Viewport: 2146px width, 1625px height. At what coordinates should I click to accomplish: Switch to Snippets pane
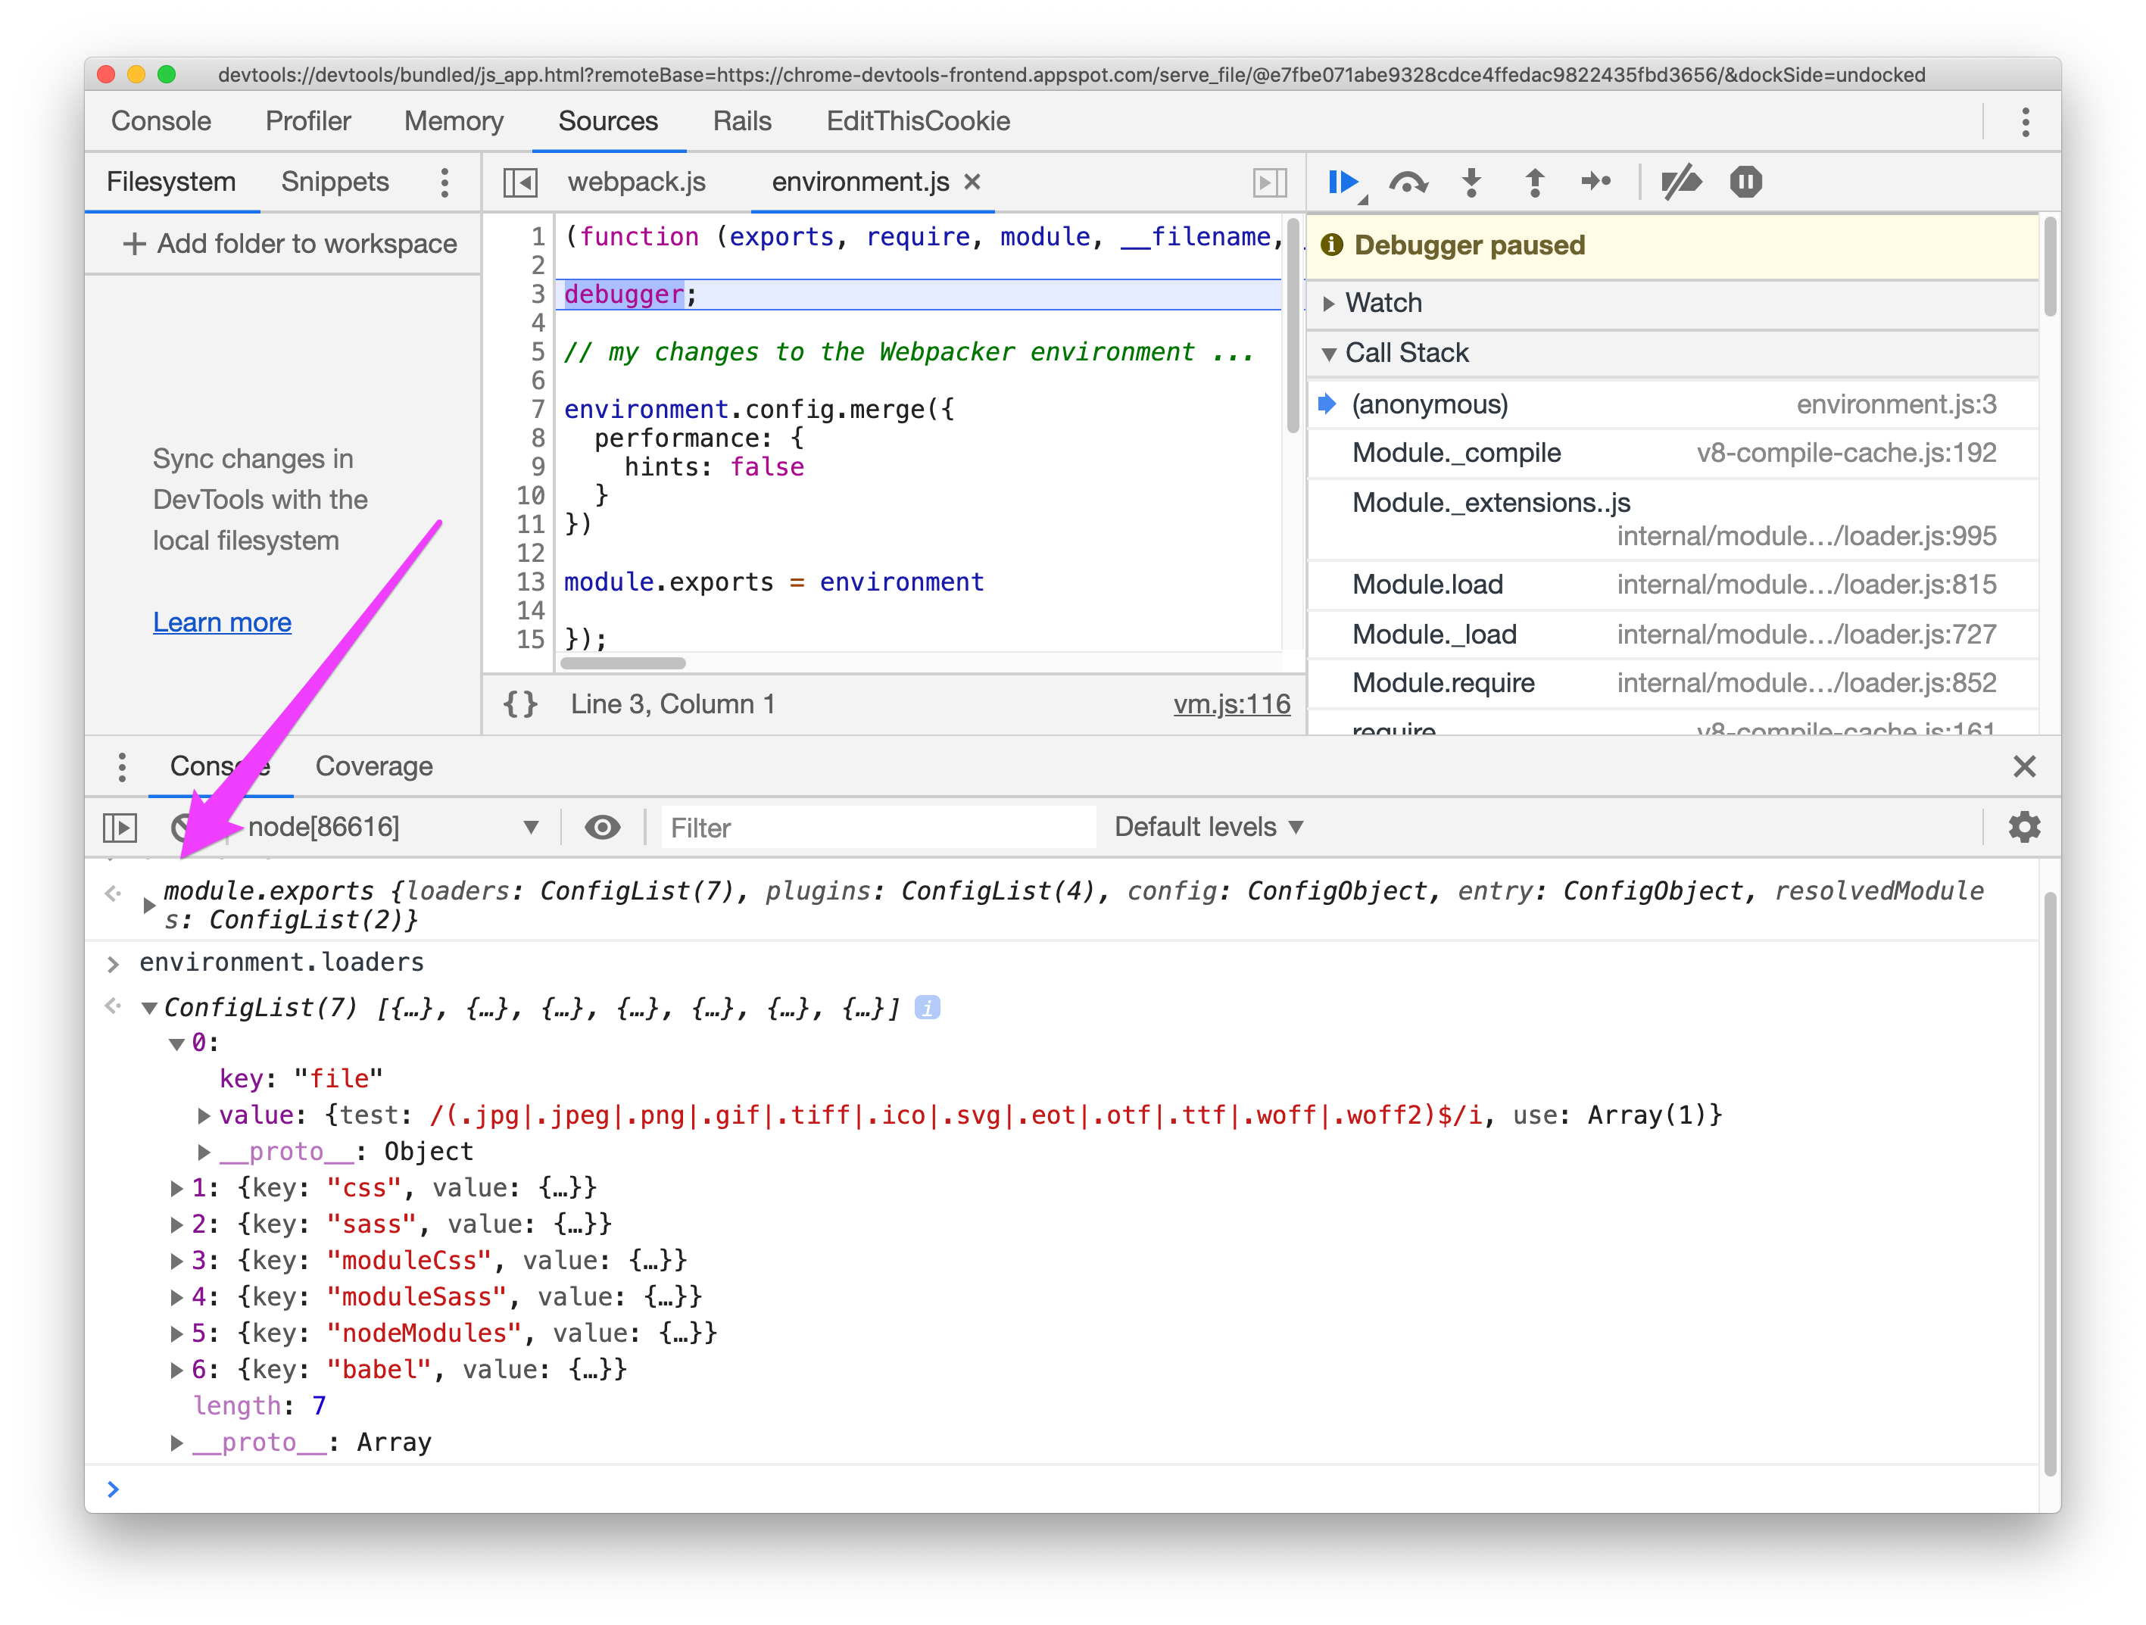(335, 182)
